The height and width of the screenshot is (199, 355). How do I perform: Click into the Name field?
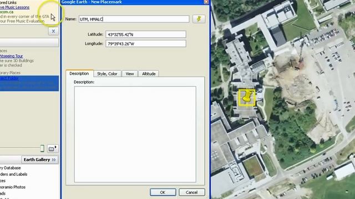pos(134,19)
